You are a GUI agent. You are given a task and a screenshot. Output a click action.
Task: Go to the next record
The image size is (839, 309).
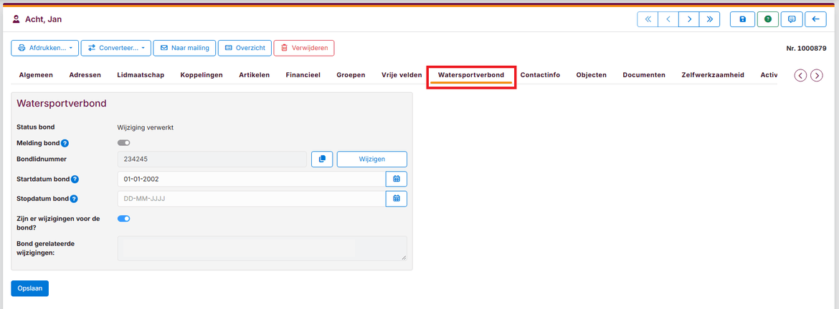tap(689, 19)
